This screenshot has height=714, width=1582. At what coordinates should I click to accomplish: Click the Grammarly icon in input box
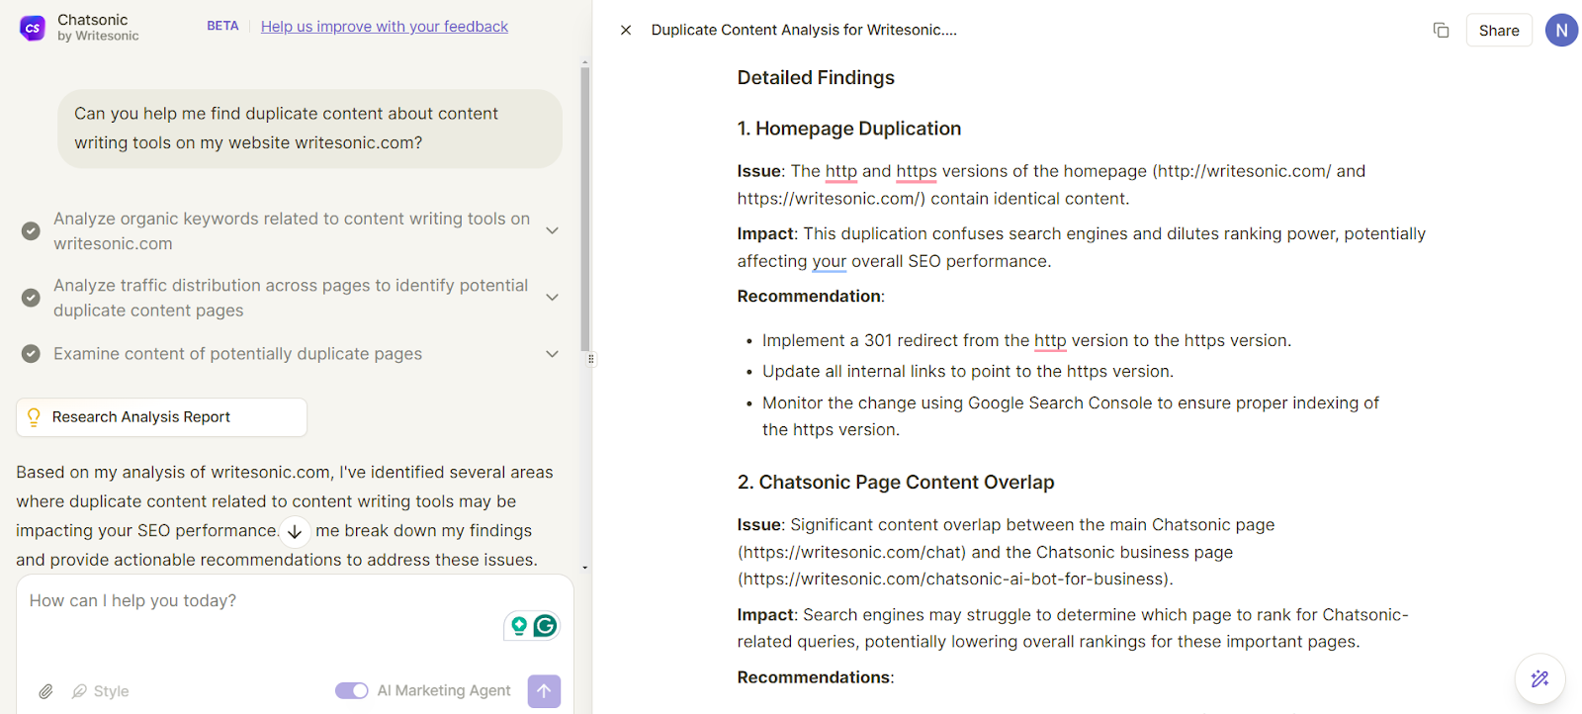point(545,626)
